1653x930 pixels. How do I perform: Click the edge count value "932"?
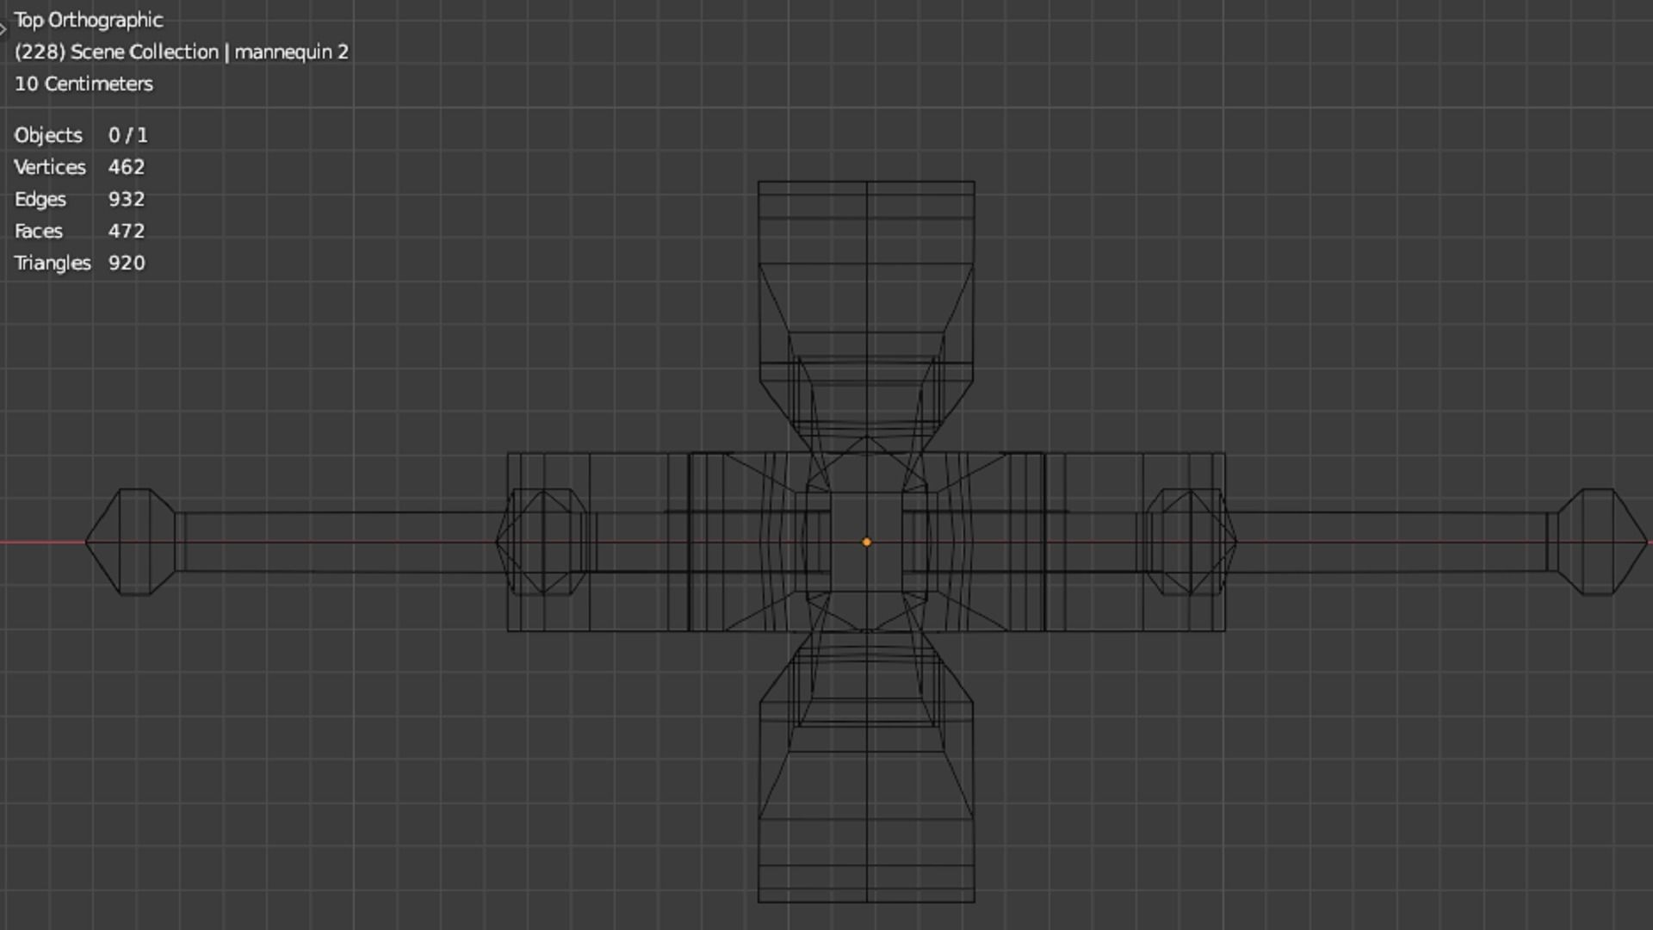click(127, 199)
